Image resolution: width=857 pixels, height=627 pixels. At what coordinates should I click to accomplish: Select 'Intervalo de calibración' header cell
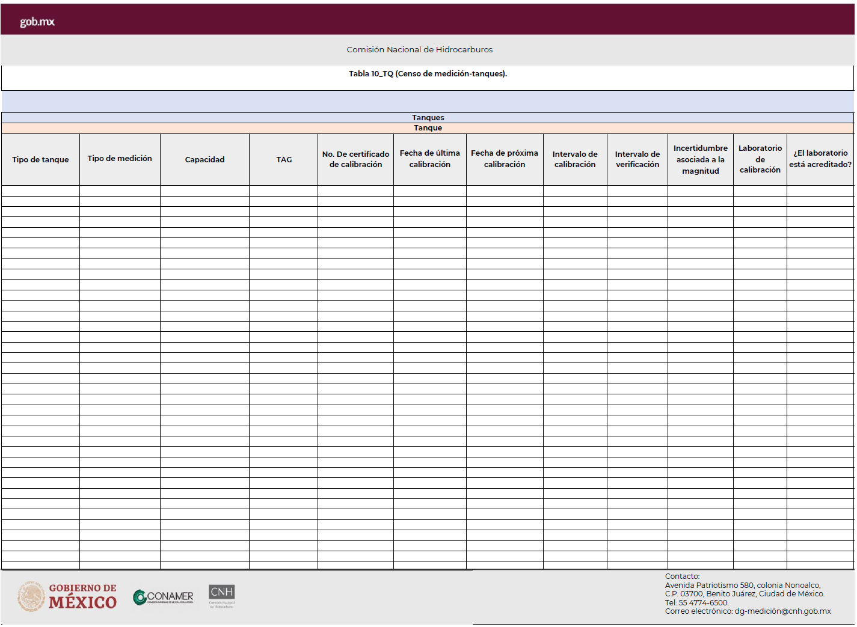(575, 159)
